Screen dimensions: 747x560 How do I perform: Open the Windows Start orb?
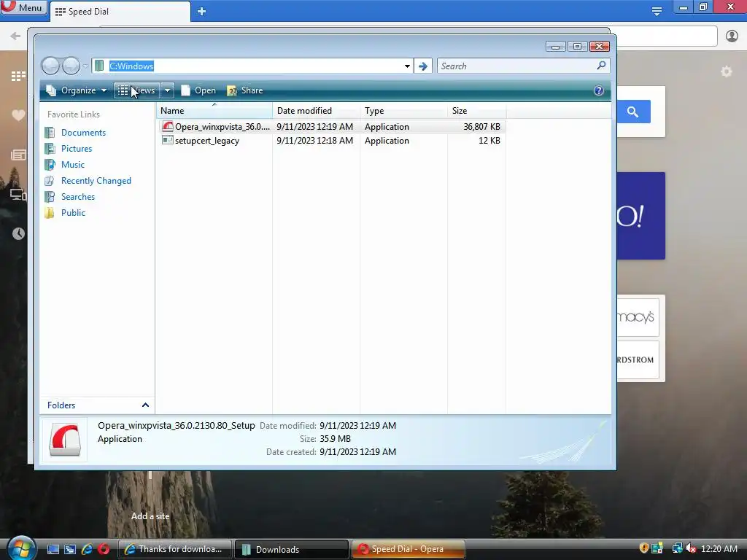tap(21, 548)
